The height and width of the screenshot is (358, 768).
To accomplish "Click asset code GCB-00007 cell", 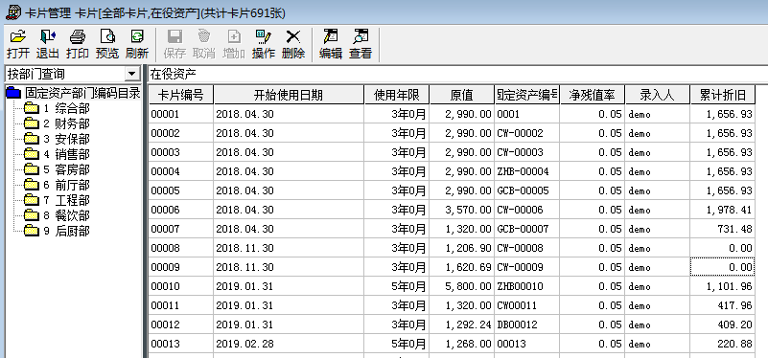I will coord(526,229).
